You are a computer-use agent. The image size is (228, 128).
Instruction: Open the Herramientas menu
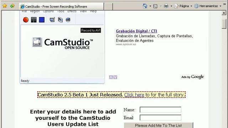coord(208,6)
